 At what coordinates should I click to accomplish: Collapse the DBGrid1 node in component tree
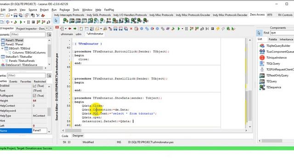(2, 49)
